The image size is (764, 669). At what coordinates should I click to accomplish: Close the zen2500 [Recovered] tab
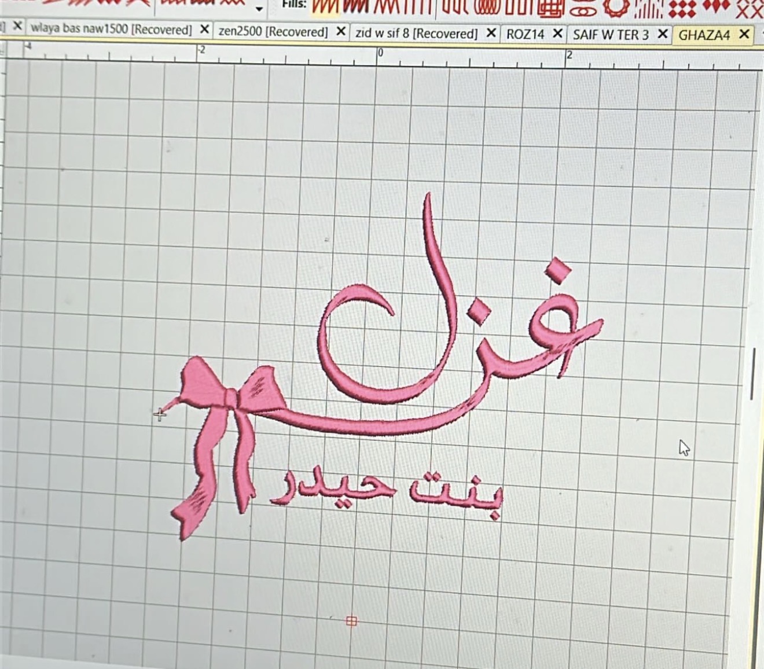(341, 31)
